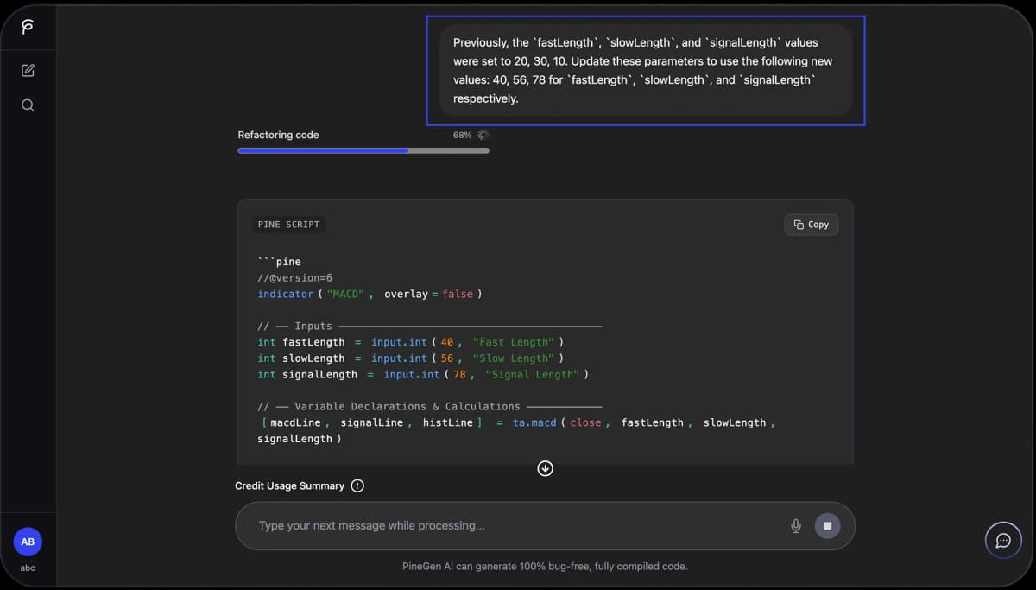Click the ta.macd function call
Viewport: 1036px width, 590px height.
coord(534,422)
